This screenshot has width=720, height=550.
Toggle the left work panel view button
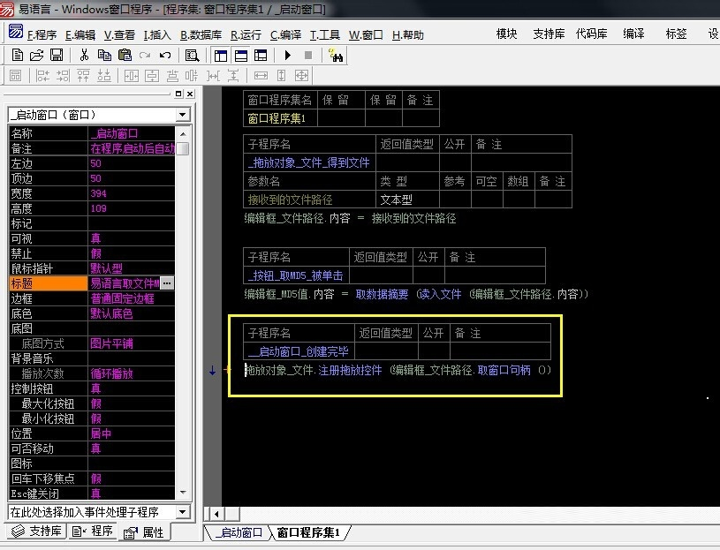[x=221, y=56]
